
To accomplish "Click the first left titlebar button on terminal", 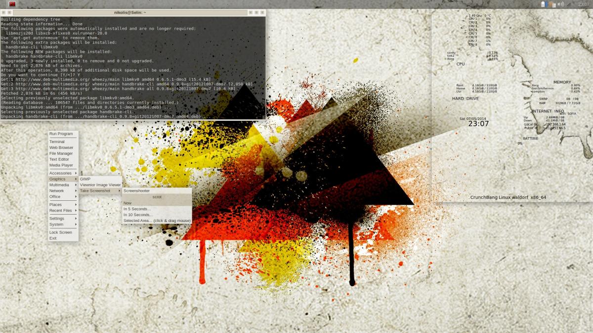I will click(x=3, y=12).
